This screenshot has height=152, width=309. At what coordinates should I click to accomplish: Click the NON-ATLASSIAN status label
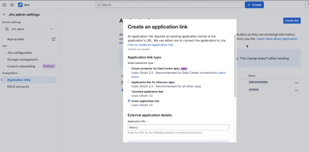(258, 82)
